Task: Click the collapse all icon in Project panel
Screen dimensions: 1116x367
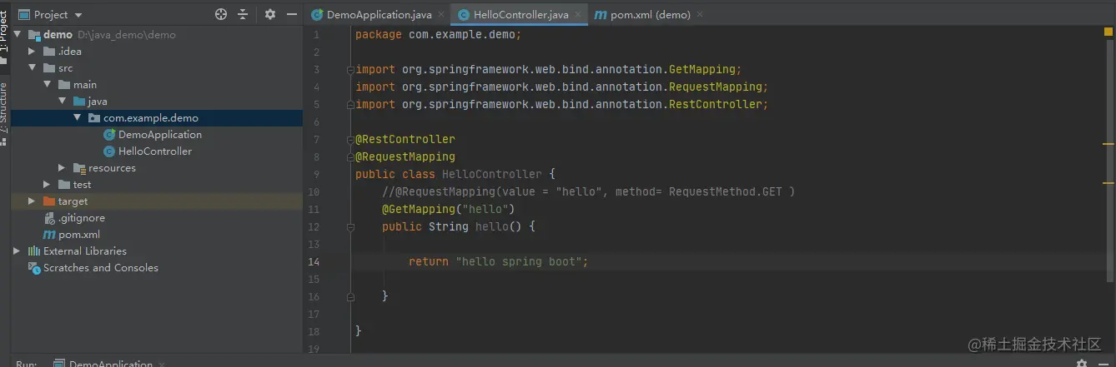Action: (243, 14)
